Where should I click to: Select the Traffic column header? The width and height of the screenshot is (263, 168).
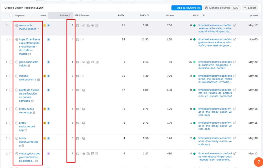pyautogui.click(x=121, y=15)
